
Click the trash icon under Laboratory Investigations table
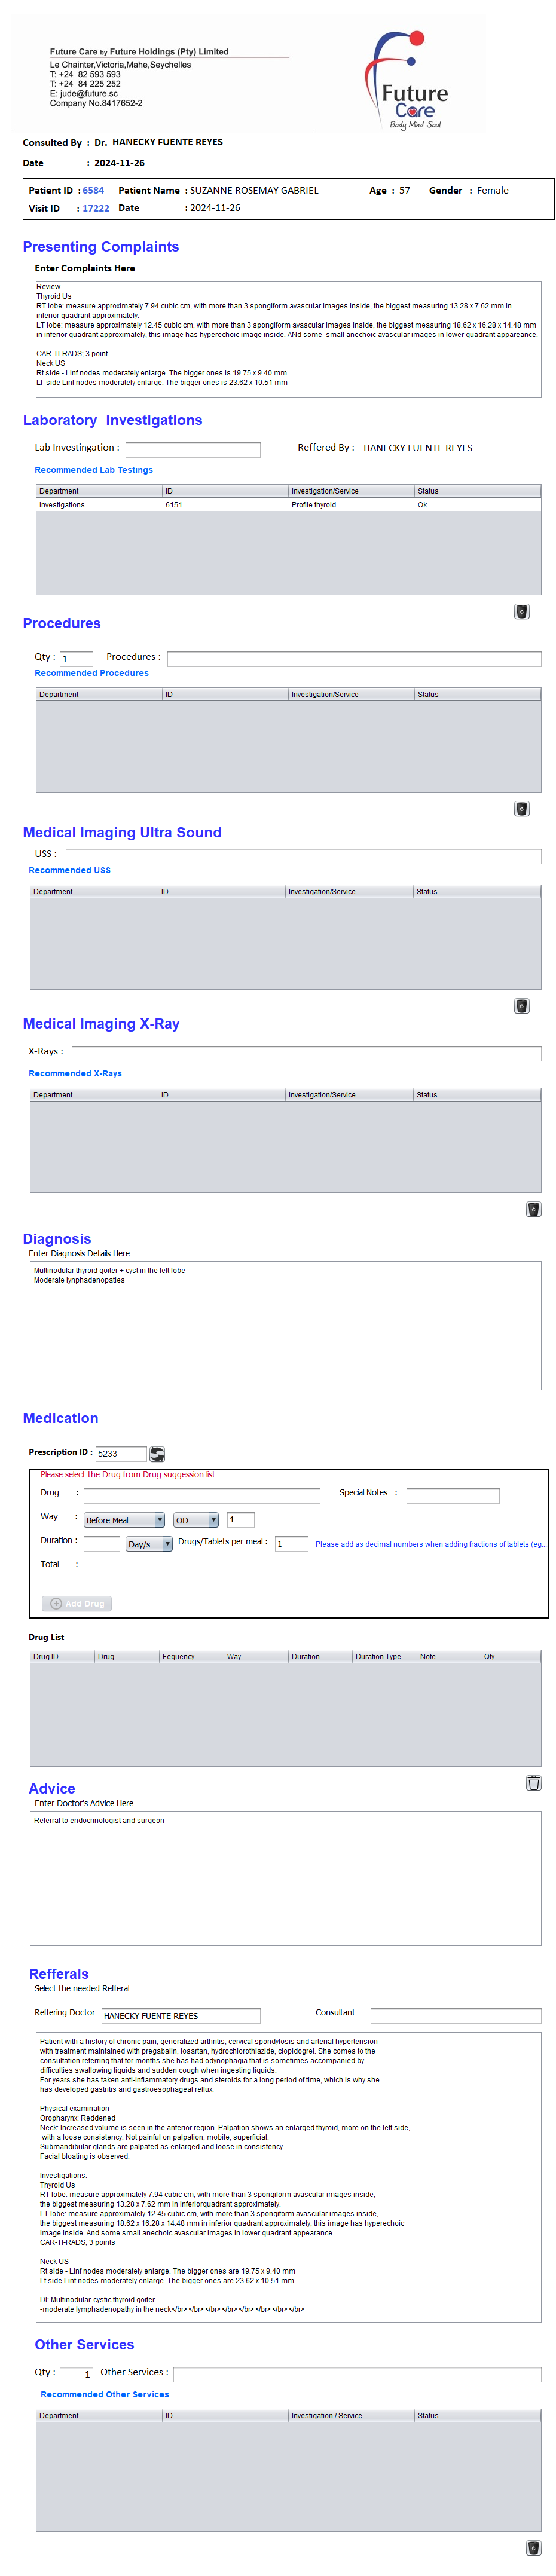(521, 612)
